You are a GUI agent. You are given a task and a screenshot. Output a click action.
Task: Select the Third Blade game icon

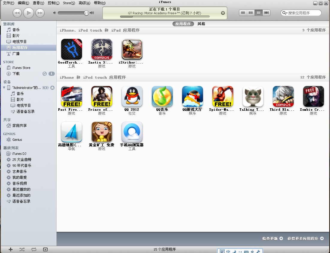[283, 96]
